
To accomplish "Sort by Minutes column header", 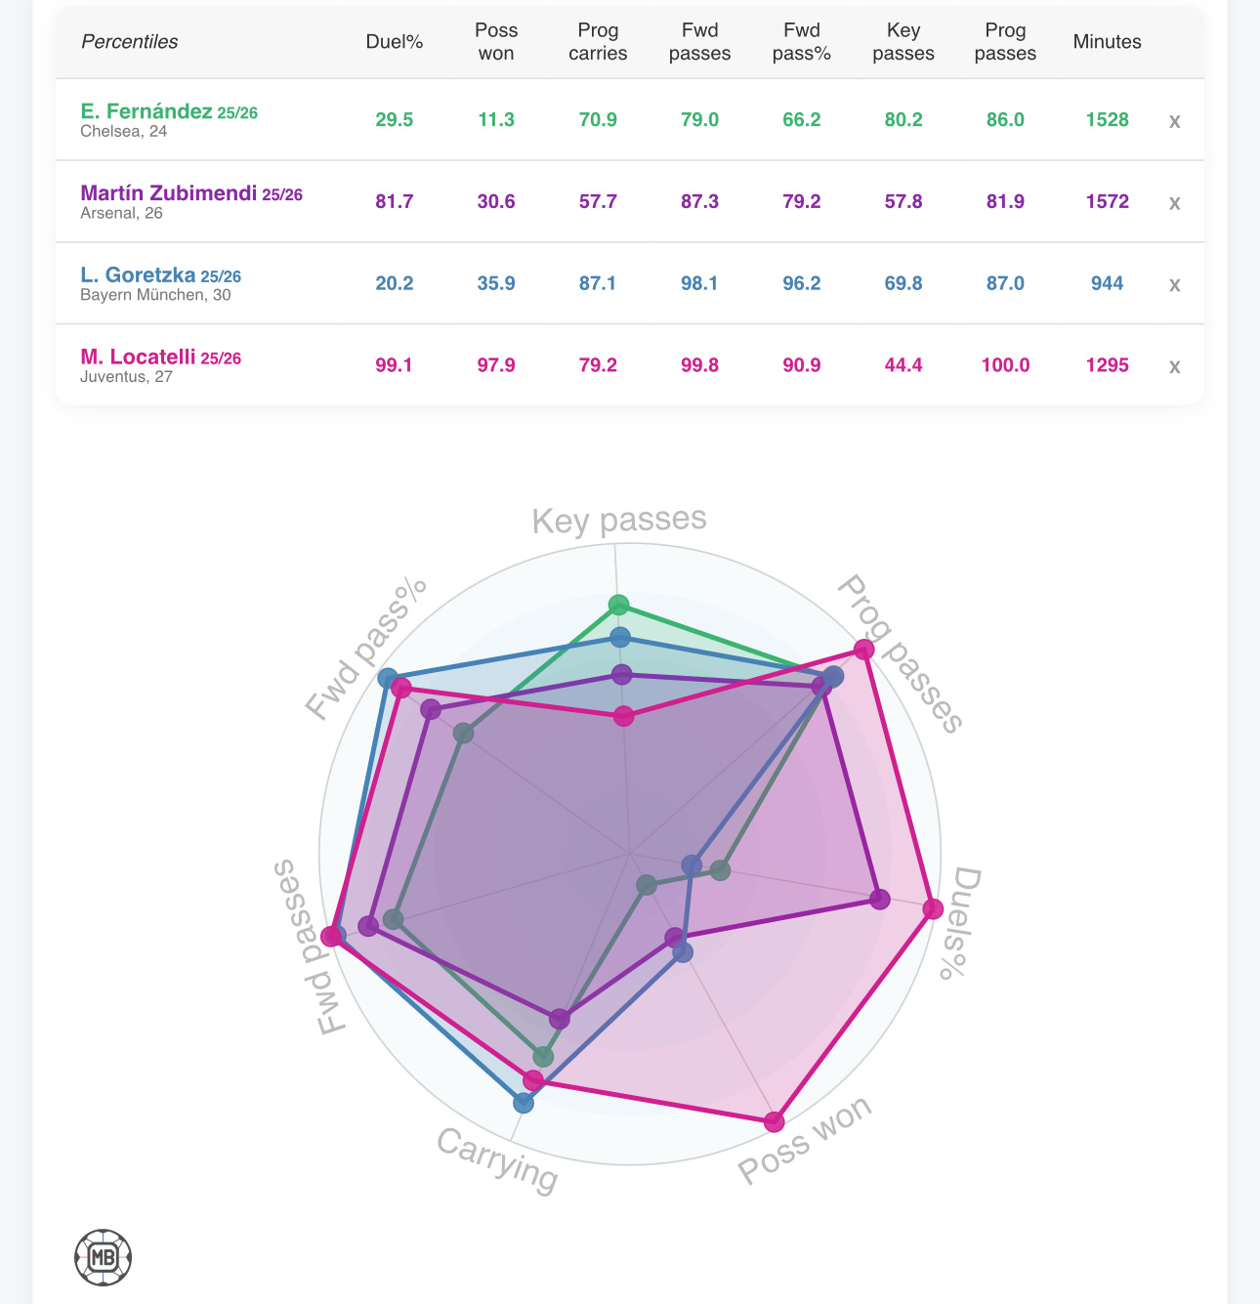I will point(1107,42).
